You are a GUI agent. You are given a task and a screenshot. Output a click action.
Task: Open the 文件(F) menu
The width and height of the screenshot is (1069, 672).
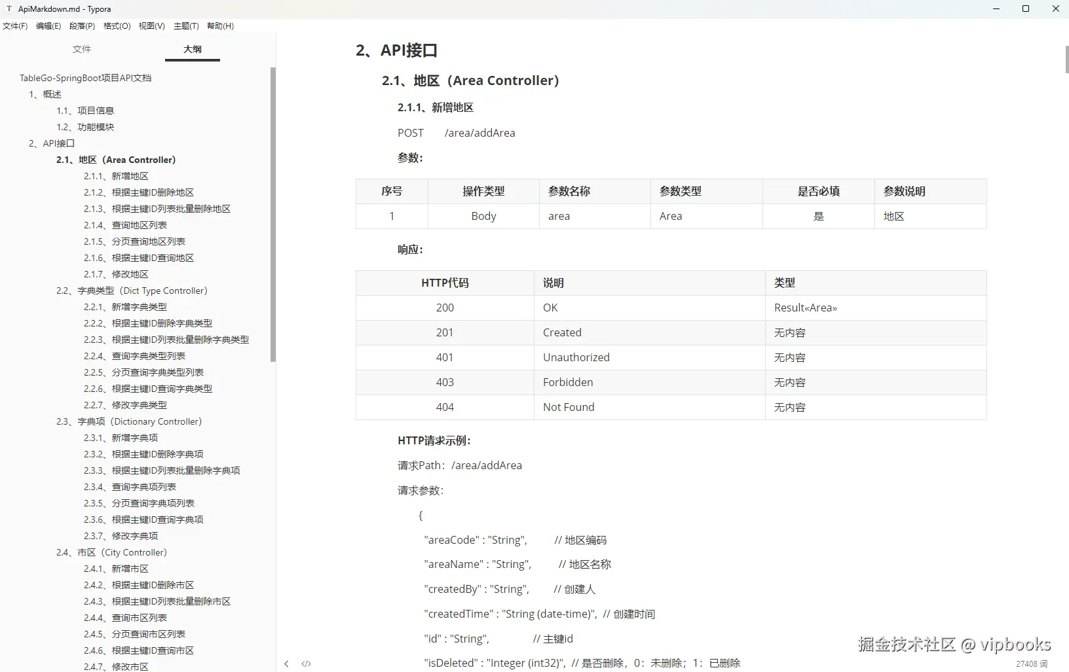[x=15, y=26]
